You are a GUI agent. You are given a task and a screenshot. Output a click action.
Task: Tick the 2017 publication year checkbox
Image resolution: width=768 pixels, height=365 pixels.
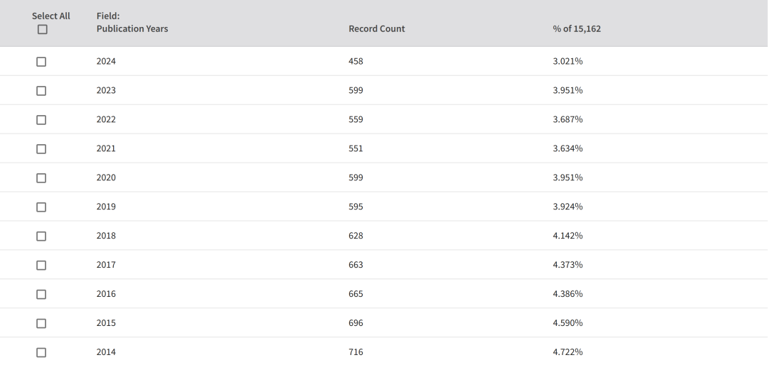41,266
